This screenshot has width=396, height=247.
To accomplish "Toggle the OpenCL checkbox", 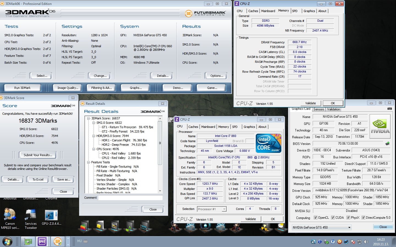I will (x=315, y=218).
